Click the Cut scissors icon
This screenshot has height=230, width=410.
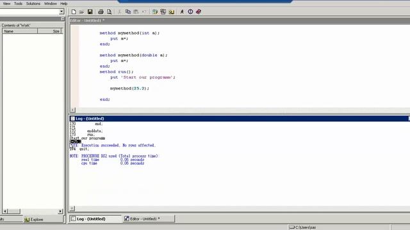[x=120, y=11]
